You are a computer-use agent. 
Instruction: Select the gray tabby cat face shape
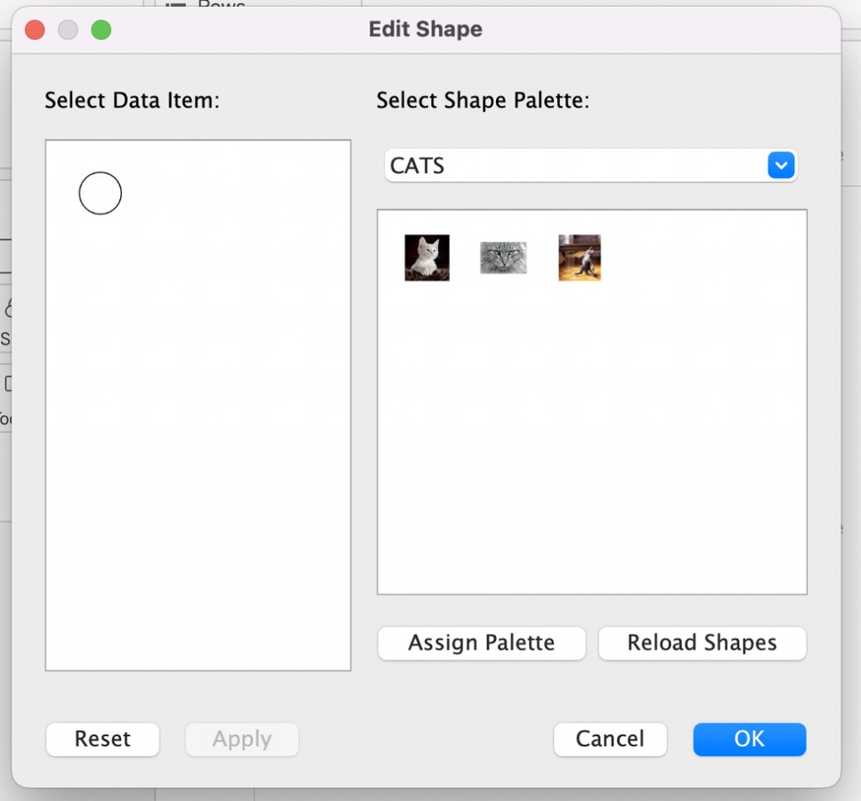coord(503,257)
